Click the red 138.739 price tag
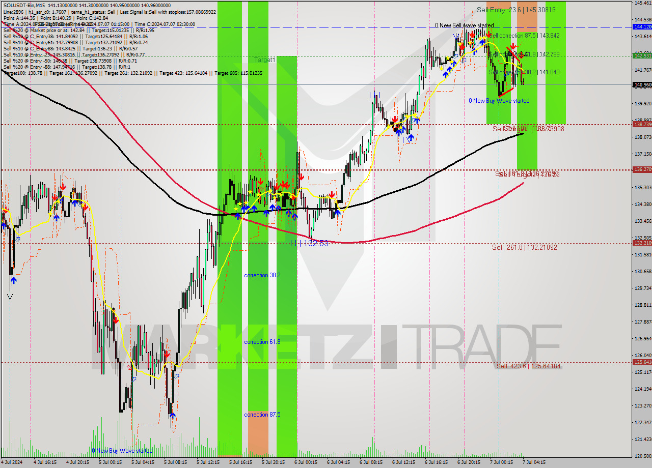652x468 pixels. (x=642, y=124)
